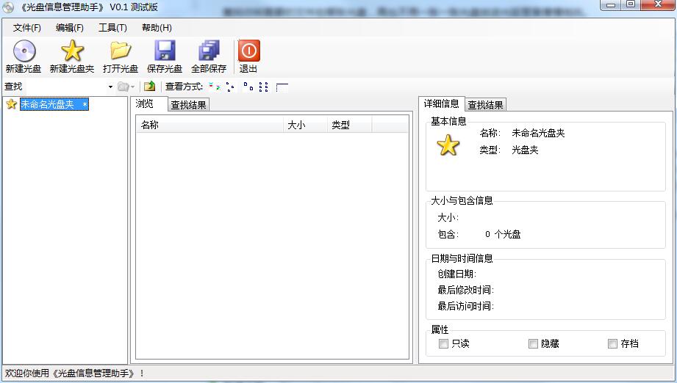Enable the 隐藏 hidden checkbox

click(533, 343)
